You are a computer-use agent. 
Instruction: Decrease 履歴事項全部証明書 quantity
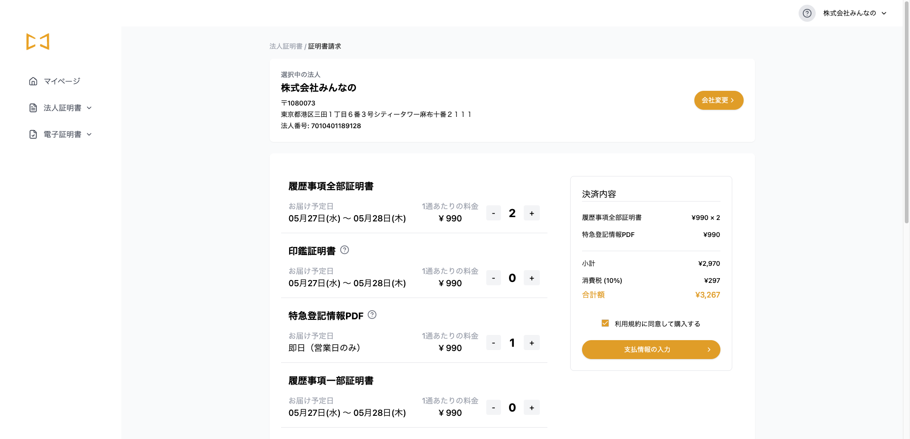(x=493, y=213)
